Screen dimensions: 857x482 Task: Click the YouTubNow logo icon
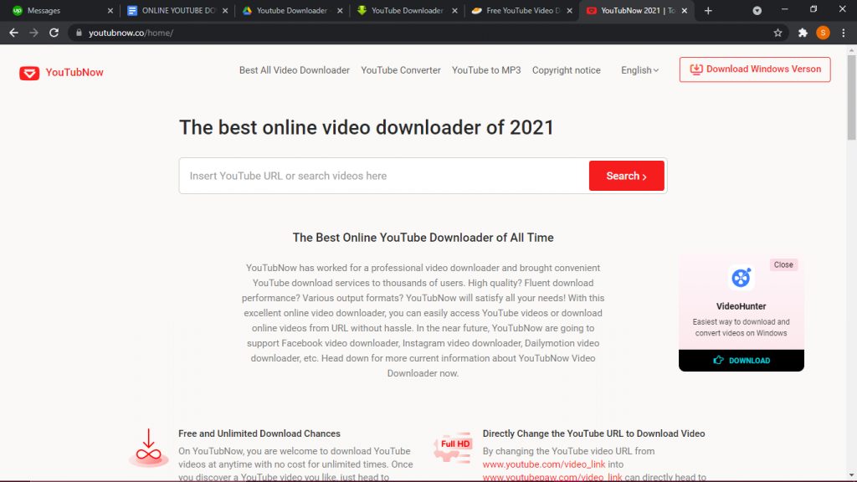pos(29,73)
